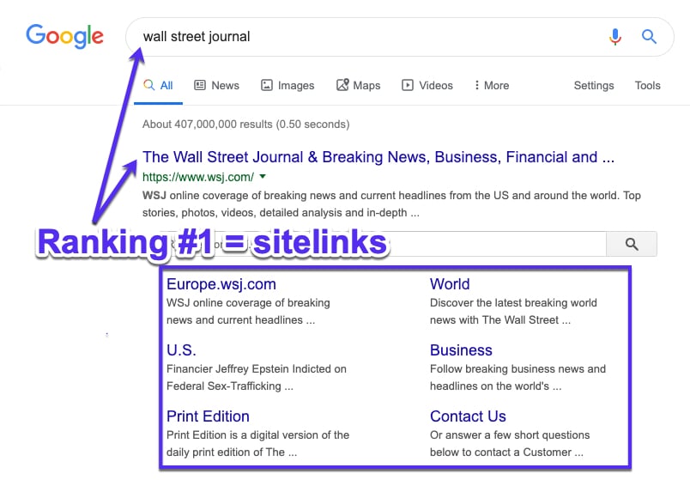The image size is (690, 480).
Task: Switch to the Videos tab
Action: click(x=427, y=85)
